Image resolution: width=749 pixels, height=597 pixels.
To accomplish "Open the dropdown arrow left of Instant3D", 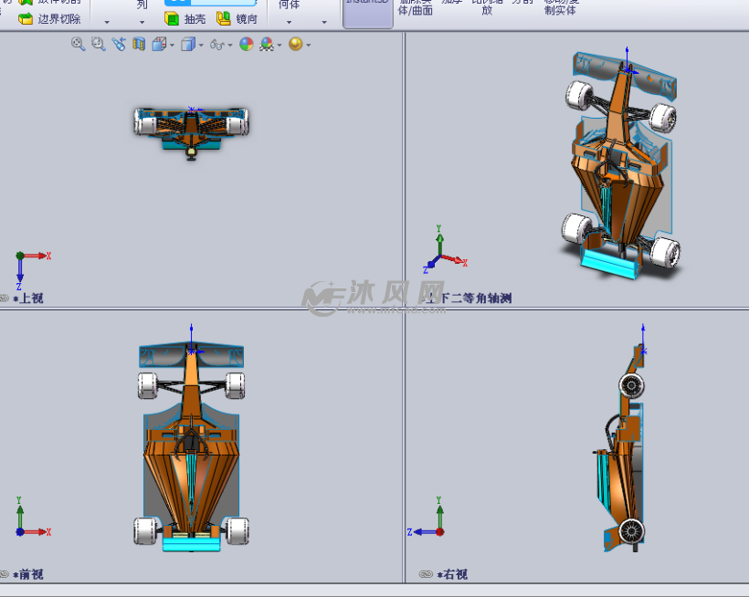I will pyautogui.click(x=324, y=22).
